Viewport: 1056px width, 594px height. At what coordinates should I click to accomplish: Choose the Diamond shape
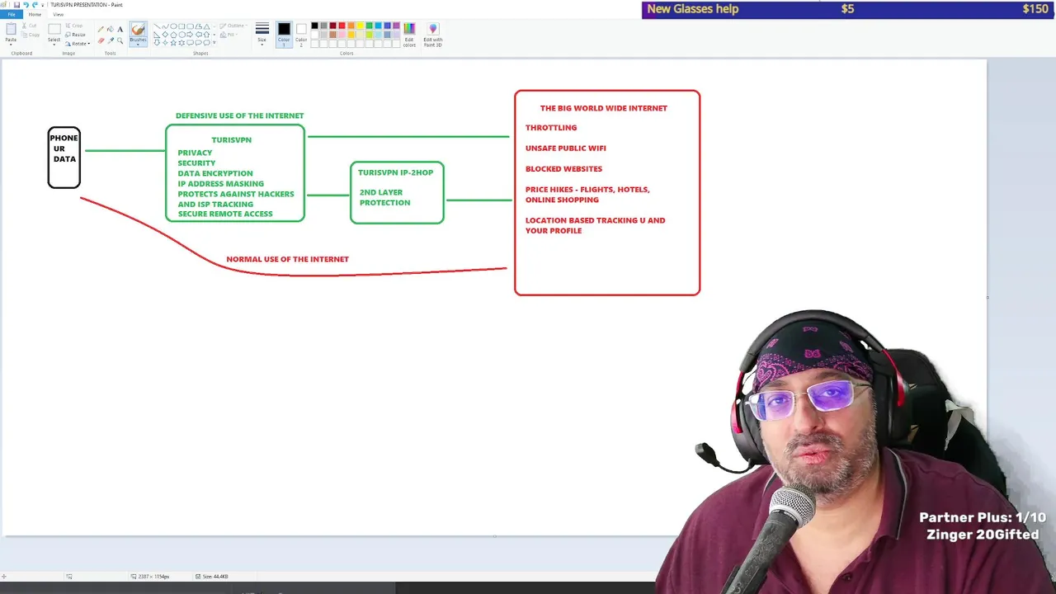coord(165,35)
